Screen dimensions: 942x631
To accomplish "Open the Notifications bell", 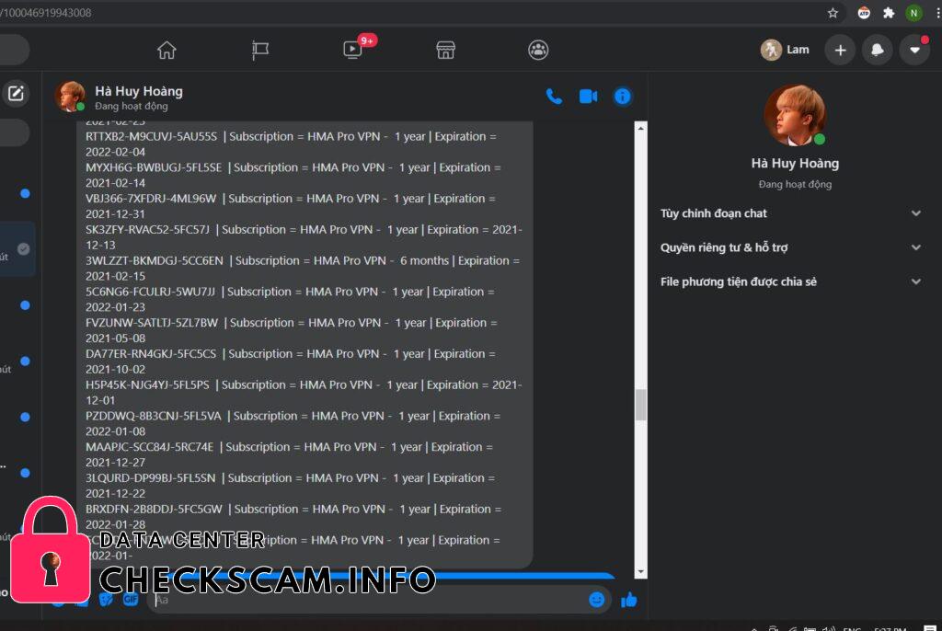I will (877, 50).
